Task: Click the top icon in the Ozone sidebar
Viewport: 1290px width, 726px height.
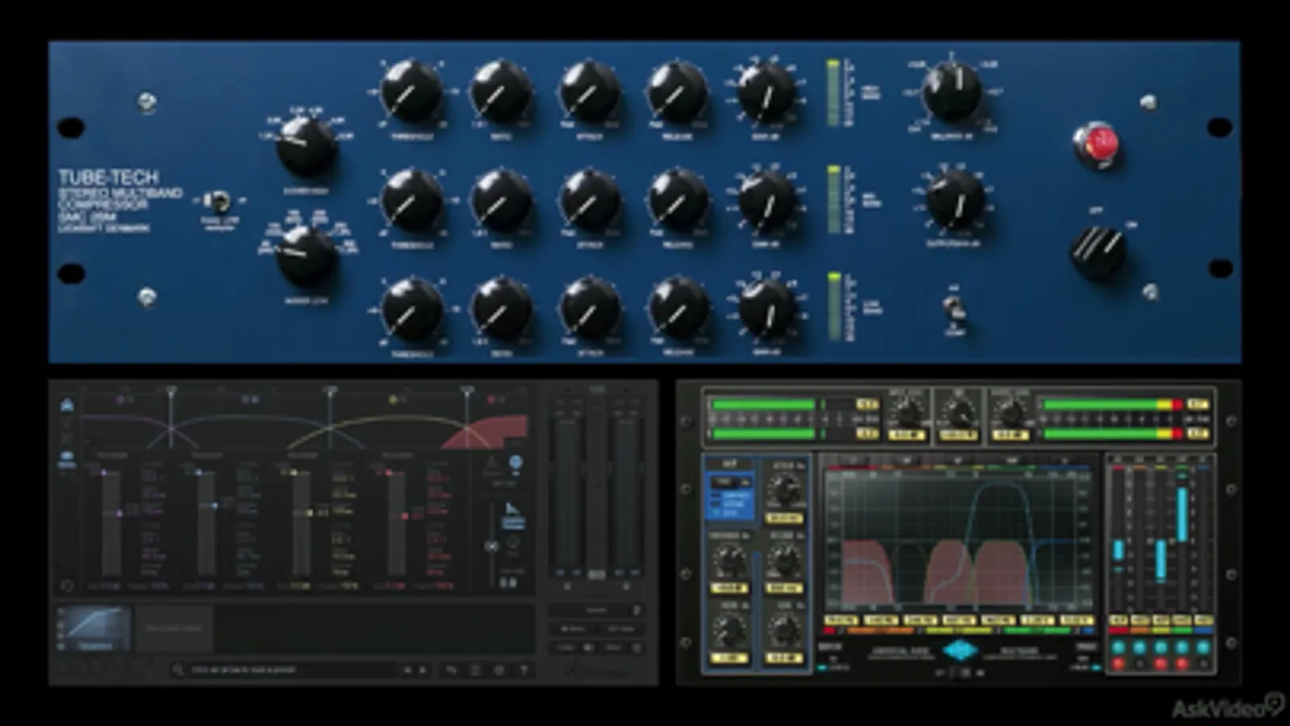Action: pos(66,405)
